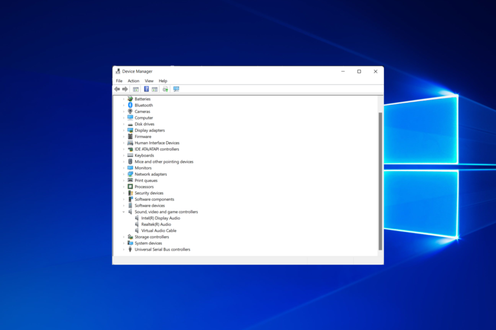
Task: Toggle the show/hide action pane icon
Action: (155, 89)
